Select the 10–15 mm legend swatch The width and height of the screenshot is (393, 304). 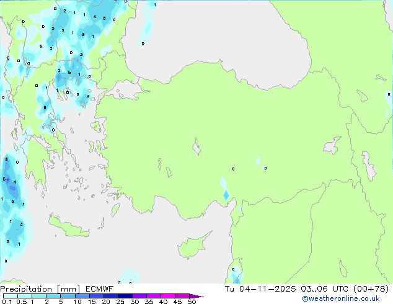pyautogui.click(x=82, y=296)
